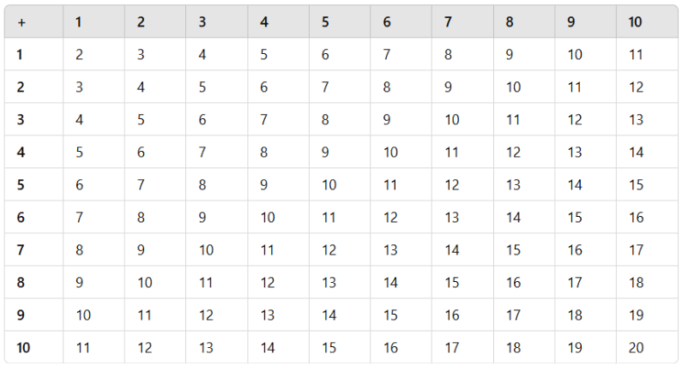Select column header 5
Viewport: 682px width, 366px height.
(x=325, y=22)
